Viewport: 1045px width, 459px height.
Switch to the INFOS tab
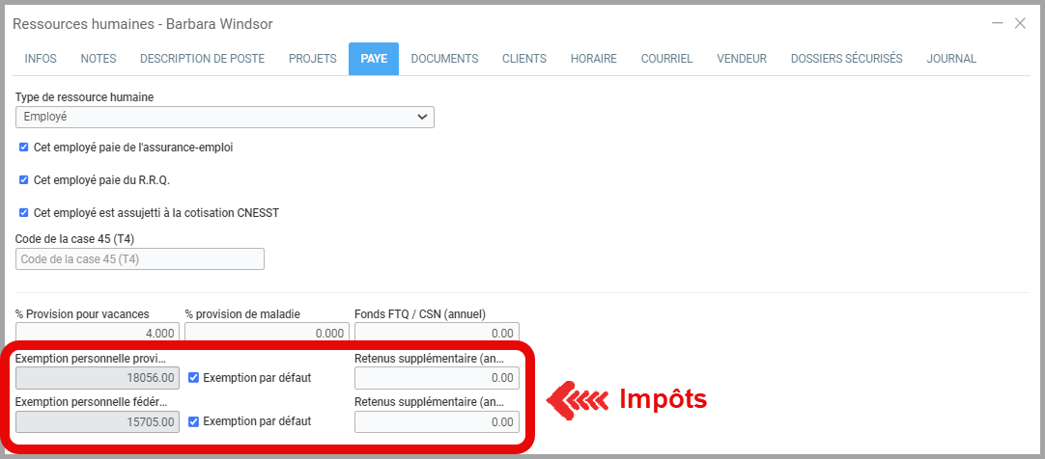[41, 59]
